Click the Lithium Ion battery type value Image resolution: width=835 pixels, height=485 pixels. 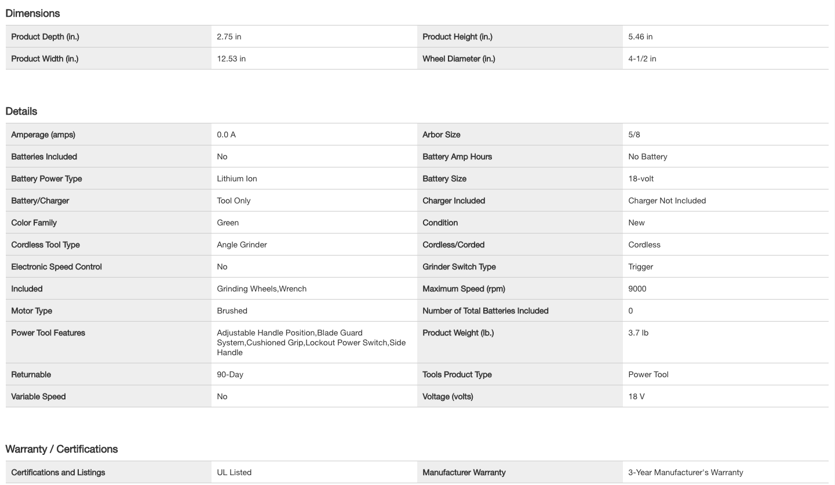237,178
